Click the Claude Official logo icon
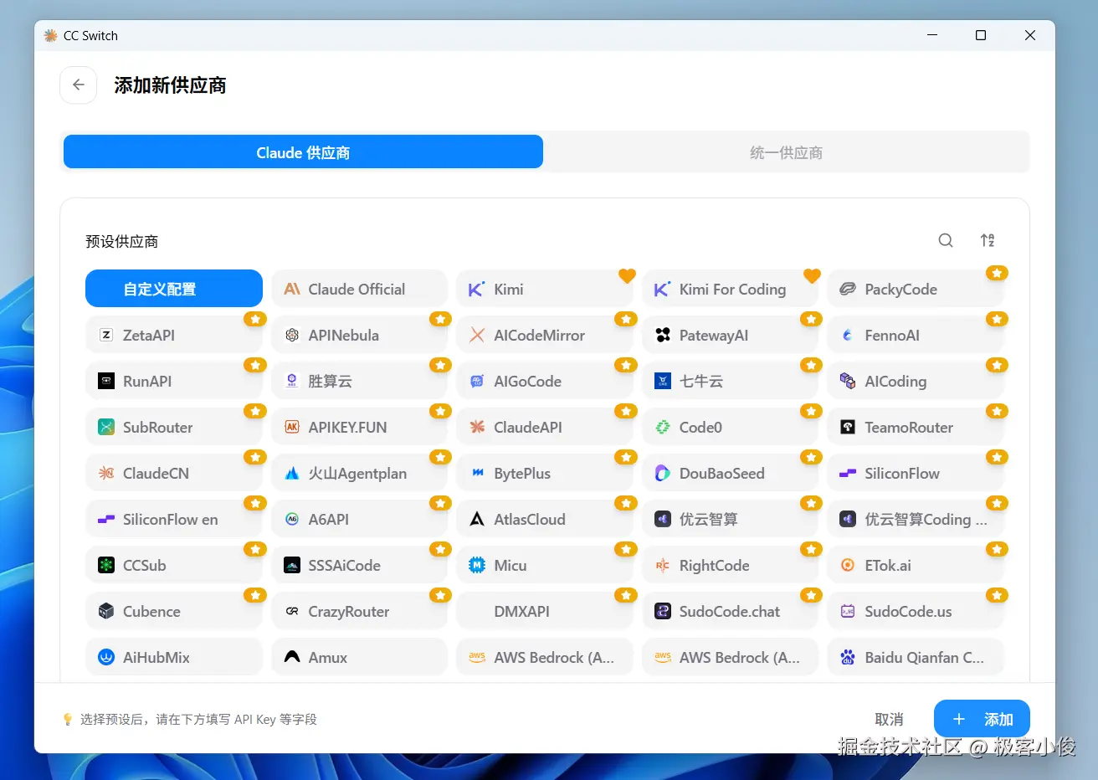Screen dimensions: 1098x780 pyautogui.click(x=292, y=289)
